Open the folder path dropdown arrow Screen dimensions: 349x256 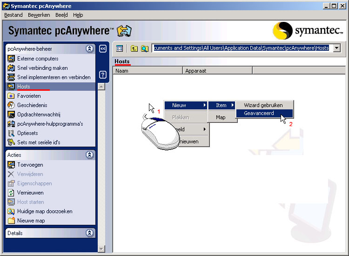(336, 48)
